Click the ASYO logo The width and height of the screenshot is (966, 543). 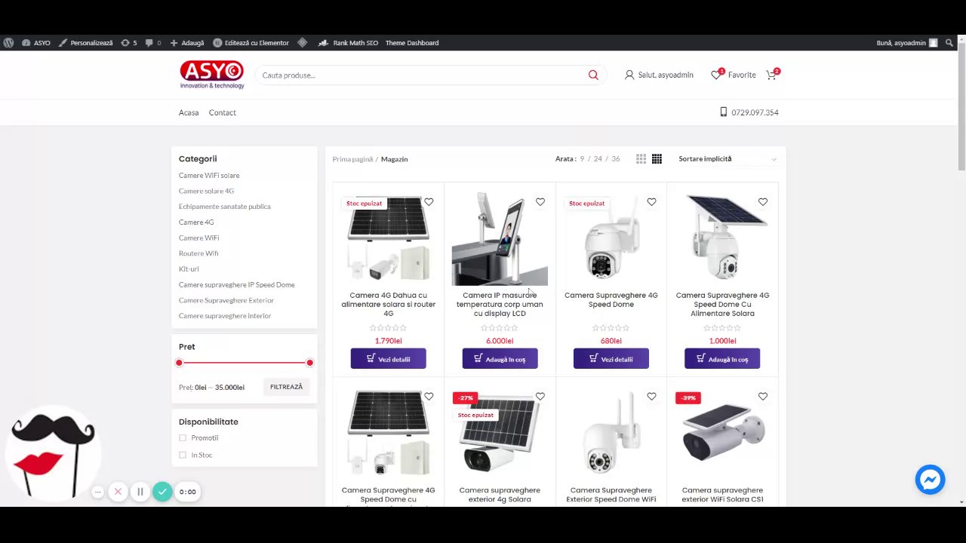tap(212, 75)
